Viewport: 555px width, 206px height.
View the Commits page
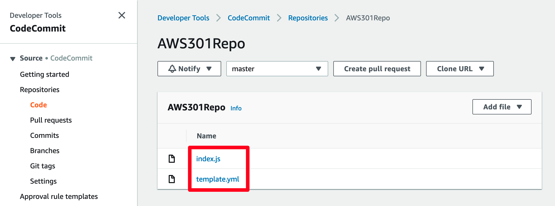click(45, 135)
